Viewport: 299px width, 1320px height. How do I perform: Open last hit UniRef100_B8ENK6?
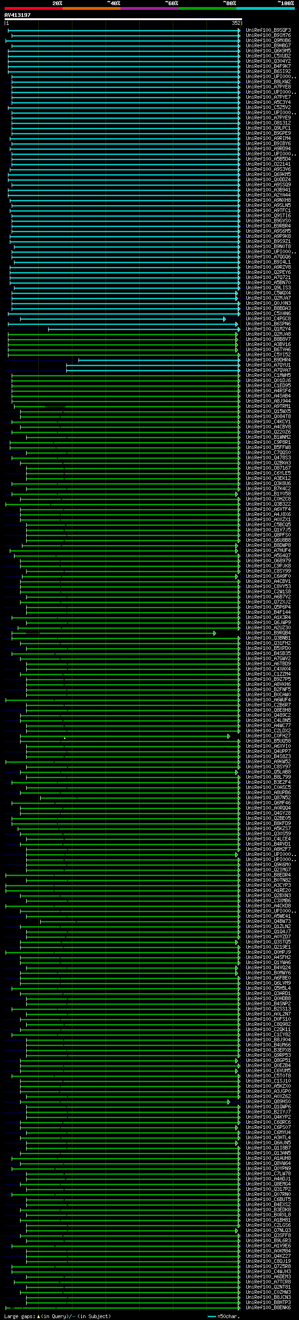pyautogui.click(x=268, y=1307)
